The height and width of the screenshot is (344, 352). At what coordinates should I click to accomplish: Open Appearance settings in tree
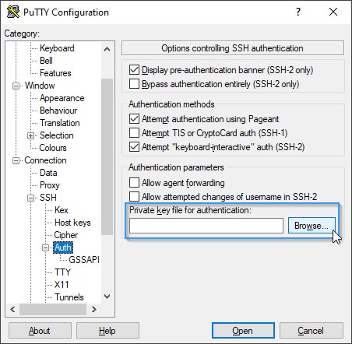tap(62, 98)
